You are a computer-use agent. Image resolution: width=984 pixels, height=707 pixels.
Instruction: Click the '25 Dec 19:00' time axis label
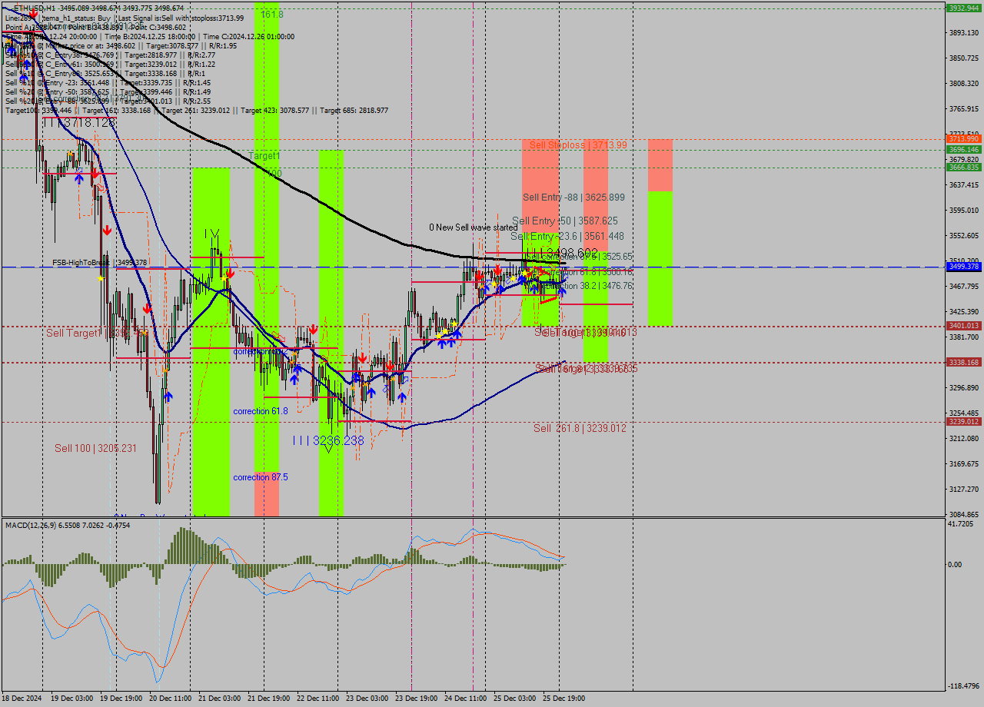(564, 699)
